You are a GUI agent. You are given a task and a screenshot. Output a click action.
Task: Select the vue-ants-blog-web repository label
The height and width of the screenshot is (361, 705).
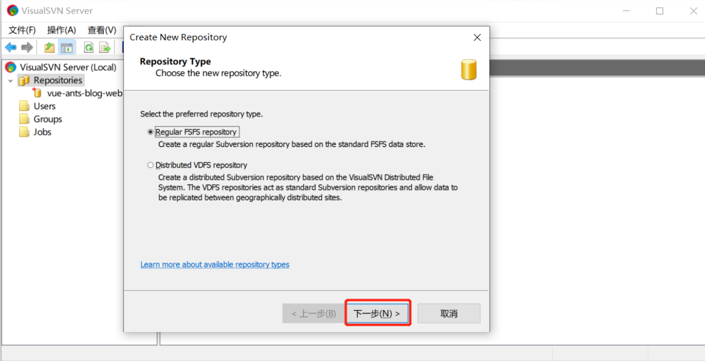[x=85, y=93]
